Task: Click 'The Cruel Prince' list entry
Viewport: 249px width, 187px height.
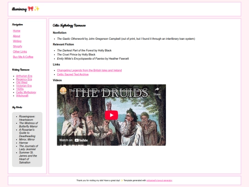Action: (x=76, y=54)
